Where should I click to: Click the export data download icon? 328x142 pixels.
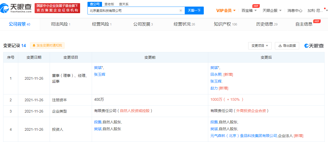coord(280,45)
